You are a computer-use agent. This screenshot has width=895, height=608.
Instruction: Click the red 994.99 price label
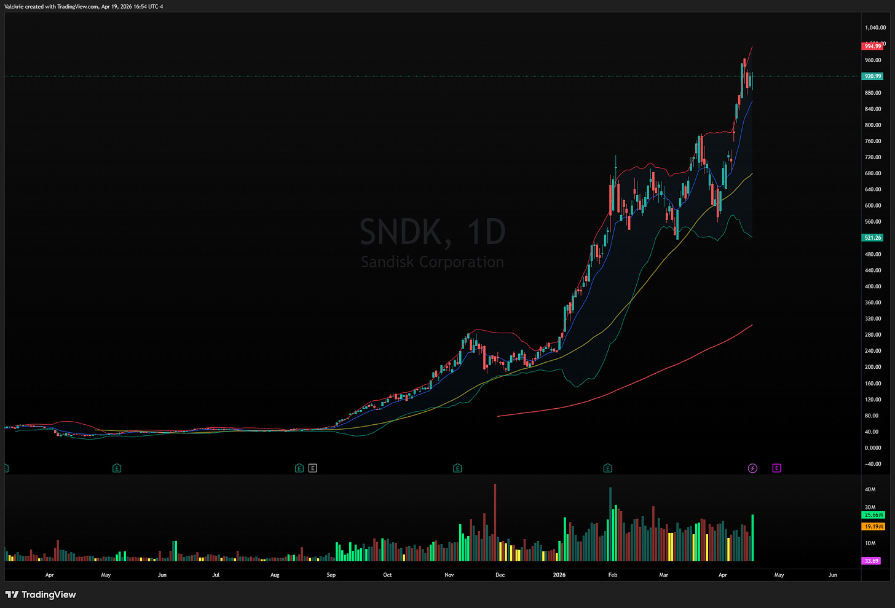click(x=873, y=46)
